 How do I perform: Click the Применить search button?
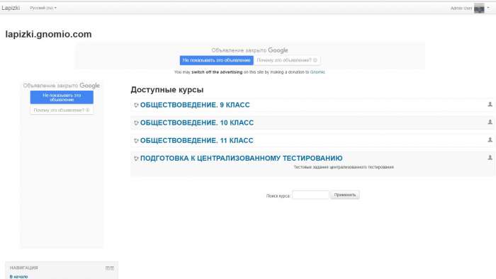[345, 195]
